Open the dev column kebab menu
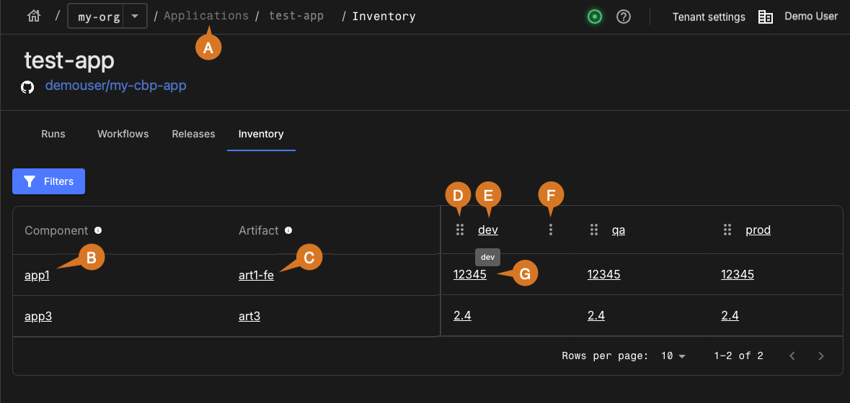The height and width of the screenshot is (403, 850). coord(551,230)
